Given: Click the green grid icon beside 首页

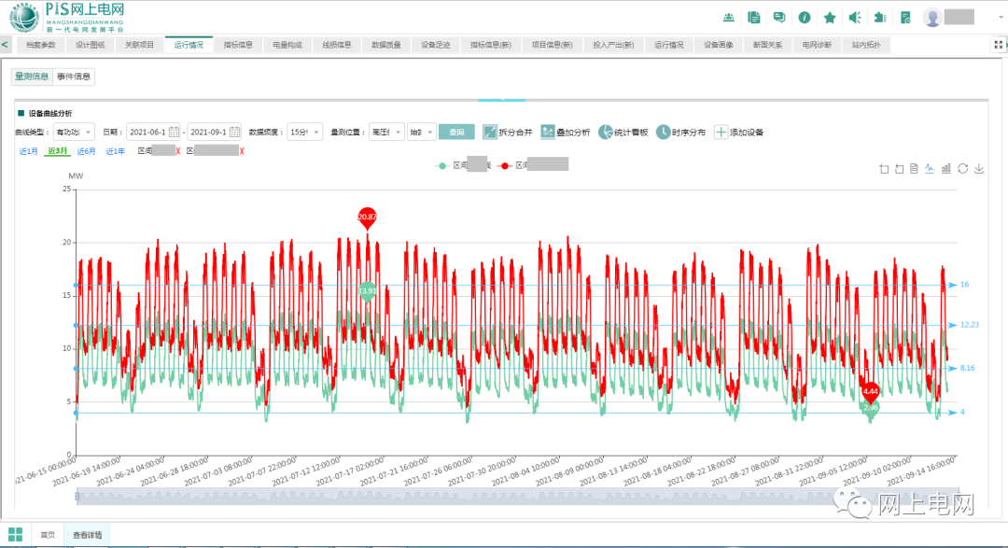Looking at the screenshot, I should point(16,535).
